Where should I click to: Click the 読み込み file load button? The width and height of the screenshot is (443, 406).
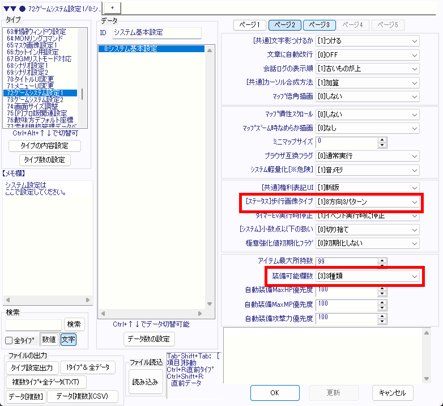pyautogui.click(x=145, y=382)
